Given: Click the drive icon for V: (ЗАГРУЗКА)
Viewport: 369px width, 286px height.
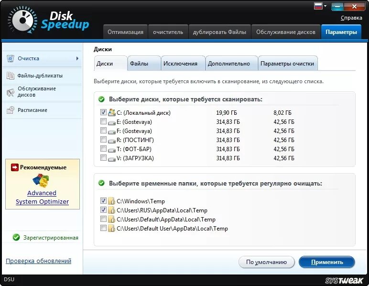Looking at the screenshot, I should [111, 159].
